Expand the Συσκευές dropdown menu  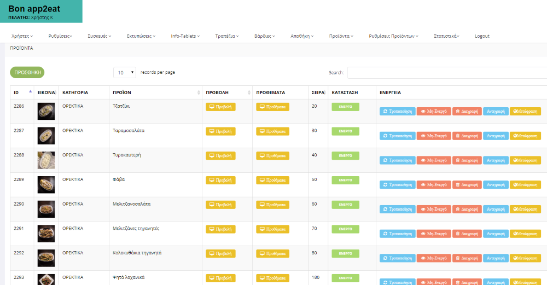tap(100, 36)
